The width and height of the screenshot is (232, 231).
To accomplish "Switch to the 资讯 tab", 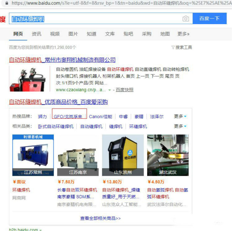I will pos(36,34).
